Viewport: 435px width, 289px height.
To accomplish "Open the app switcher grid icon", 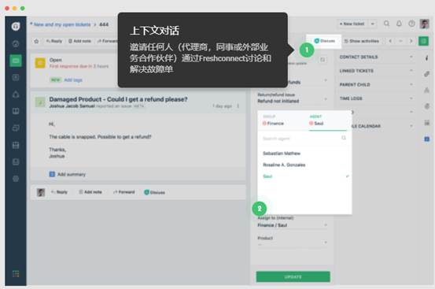I will pyautogui.click(x=16, y=274).
